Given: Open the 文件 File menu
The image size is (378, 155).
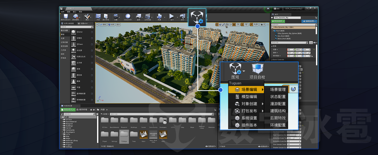Looking at the screenshot, I should (x=63, y=12).
